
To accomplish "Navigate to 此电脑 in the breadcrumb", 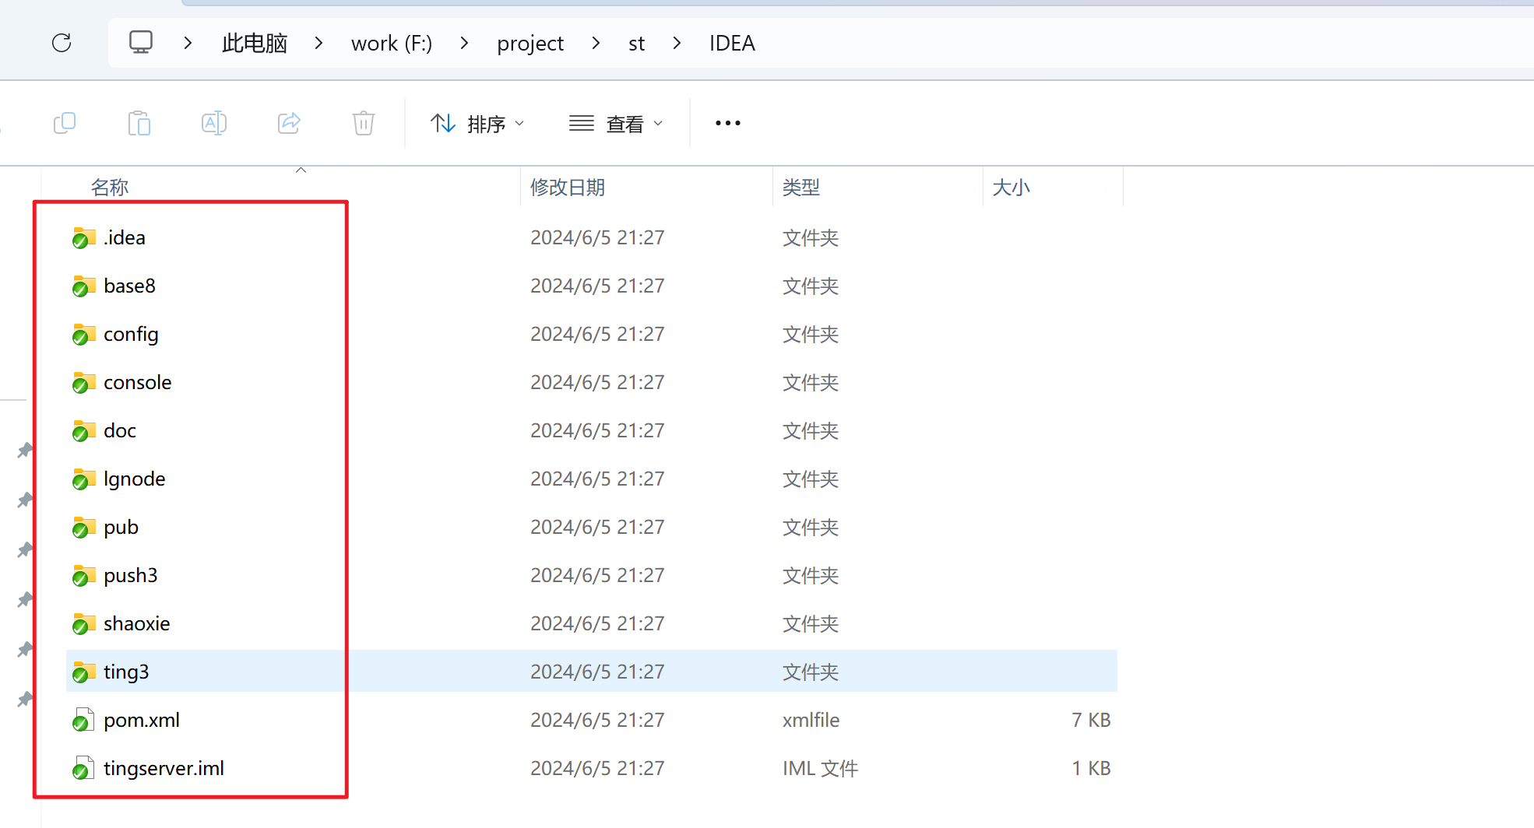I will pyautogui.click(x=254, y=43).
